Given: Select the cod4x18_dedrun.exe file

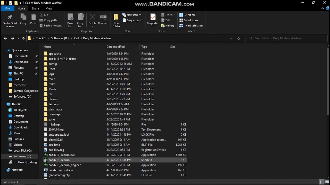Looking at the screenshot, I should coord(62,155).
